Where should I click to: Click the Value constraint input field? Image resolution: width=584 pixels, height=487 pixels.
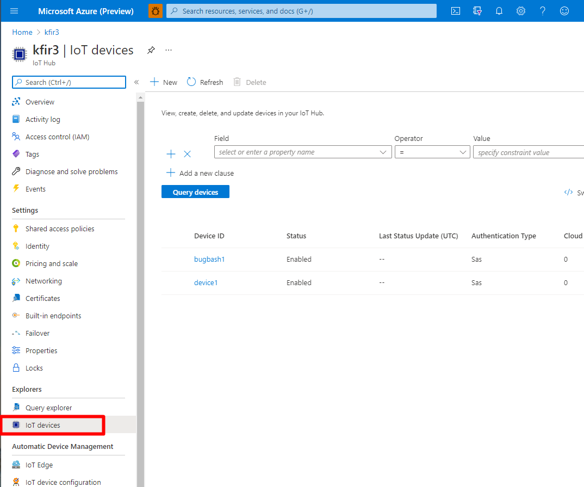click(x=529, y=152)
